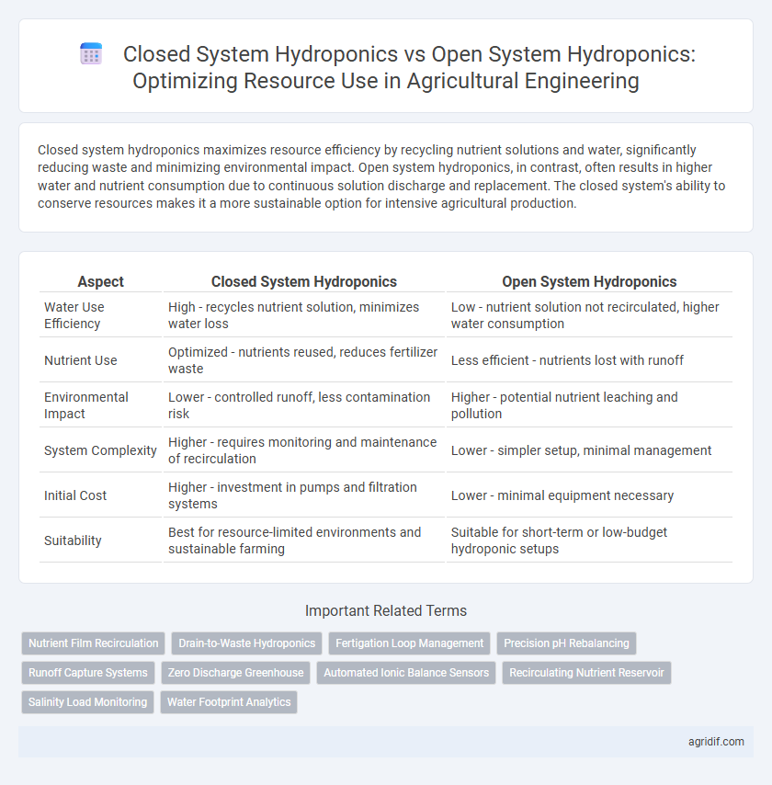Viewport: 772px width, 785px height.
Task: Click the cell 'Lower - controlled runoff'
Action: [x=304, y=405]
